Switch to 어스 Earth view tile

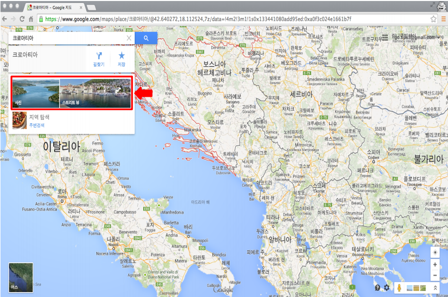pyautogui.click(x=21, y=278)
